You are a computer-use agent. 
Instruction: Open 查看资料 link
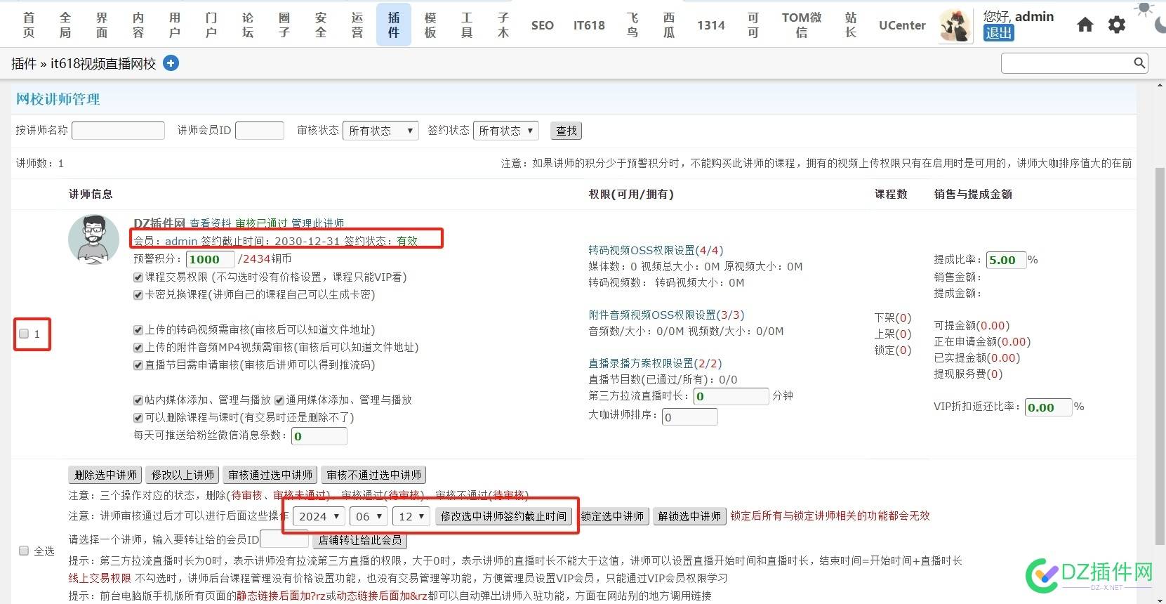pyautogui.click(x=211, y=223)
